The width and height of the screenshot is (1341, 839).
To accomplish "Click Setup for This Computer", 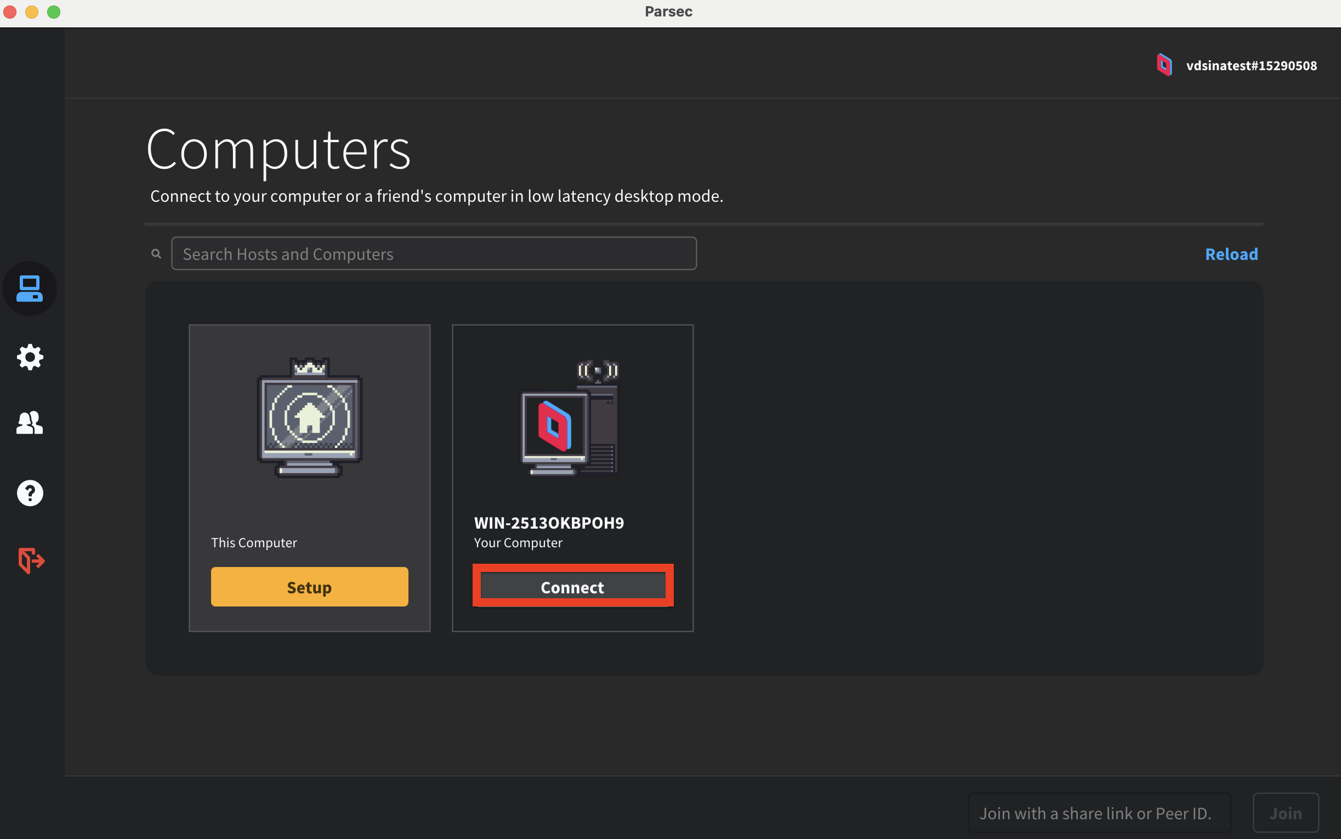I will coord(309,587).
